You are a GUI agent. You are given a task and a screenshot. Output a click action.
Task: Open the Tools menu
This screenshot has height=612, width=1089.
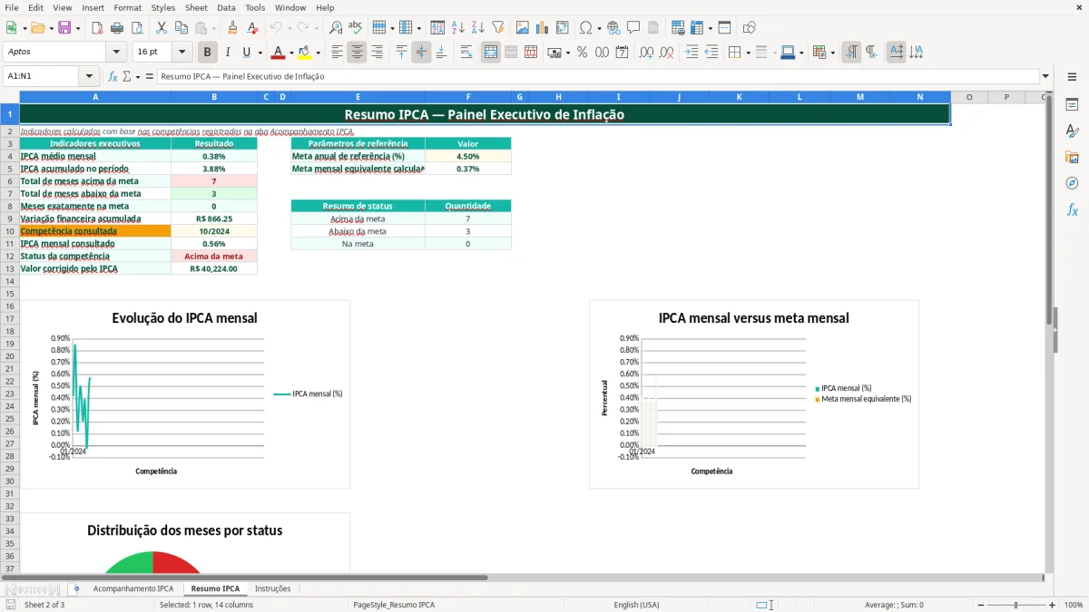[255, 7]
